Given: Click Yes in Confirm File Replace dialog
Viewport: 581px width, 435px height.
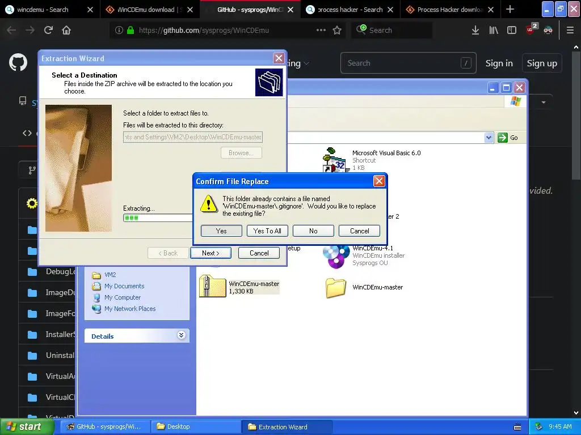Looking at the screenshot, I should point(221,231).
